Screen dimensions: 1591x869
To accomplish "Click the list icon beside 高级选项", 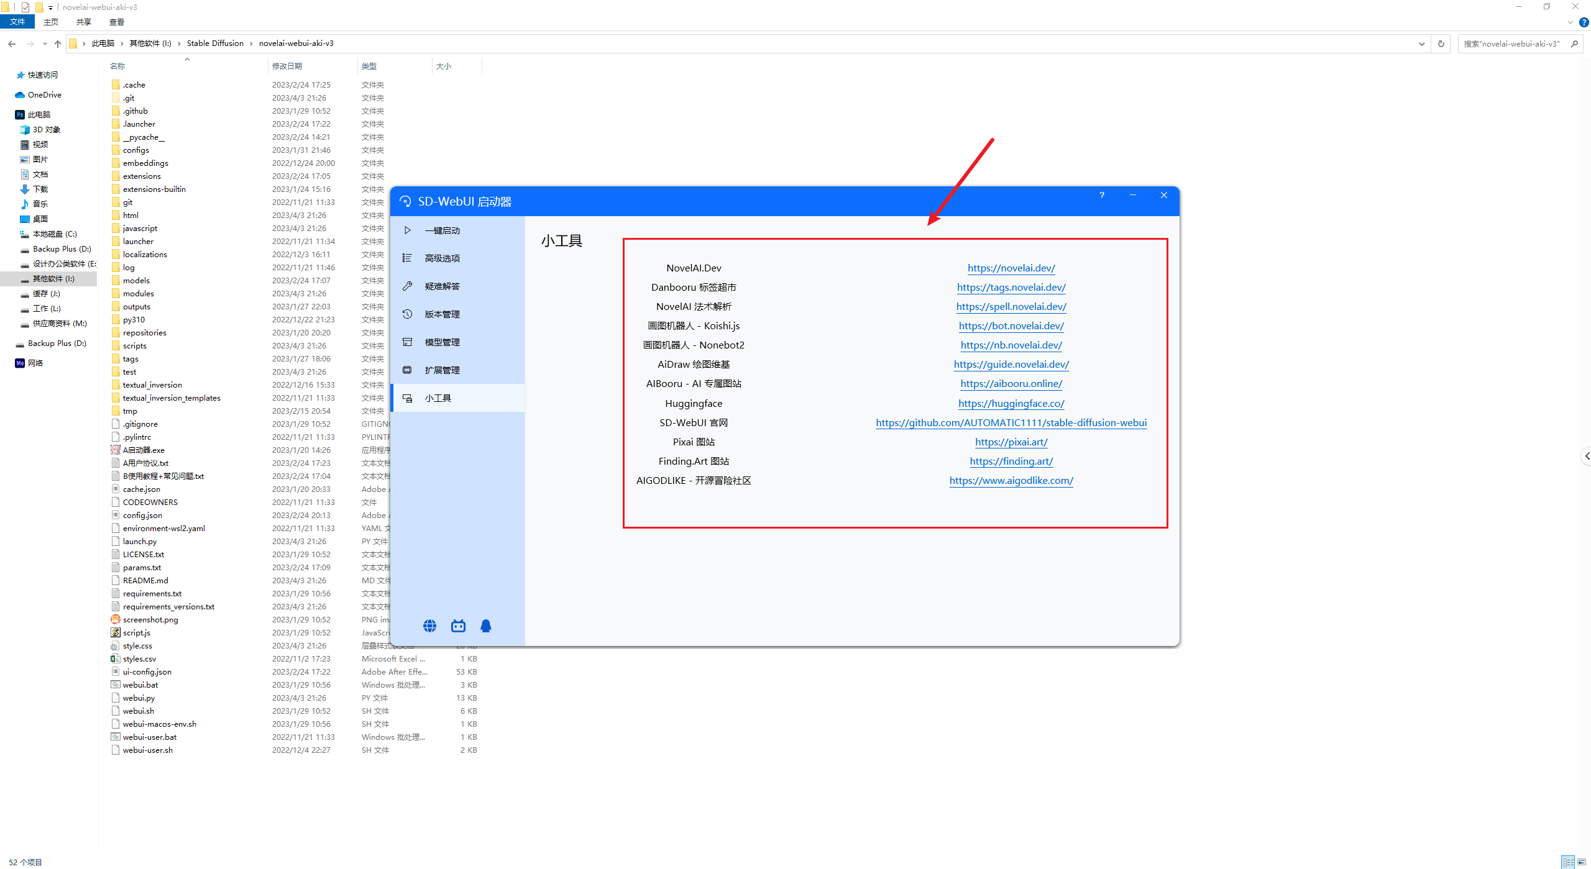I will [x=407, y=258].
